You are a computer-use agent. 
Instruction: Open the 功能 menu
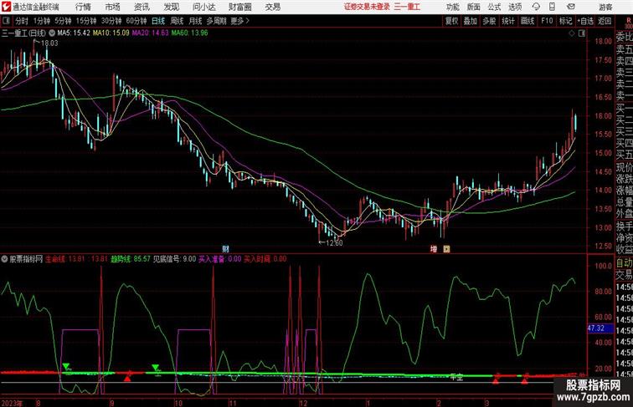[453, 7]
